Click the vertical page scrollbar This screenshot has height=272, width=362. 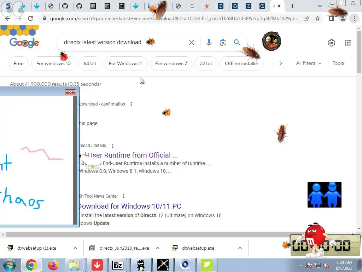tap(359, 52)
